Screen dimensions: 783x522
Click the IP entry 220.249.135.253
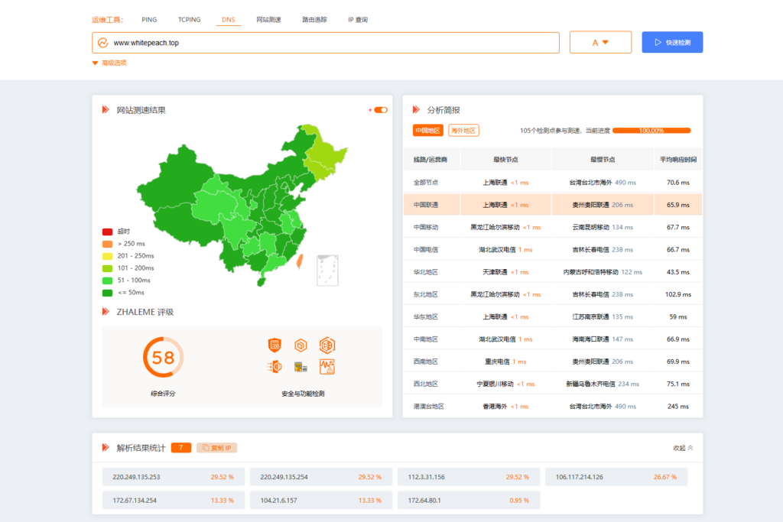point(174,477)
